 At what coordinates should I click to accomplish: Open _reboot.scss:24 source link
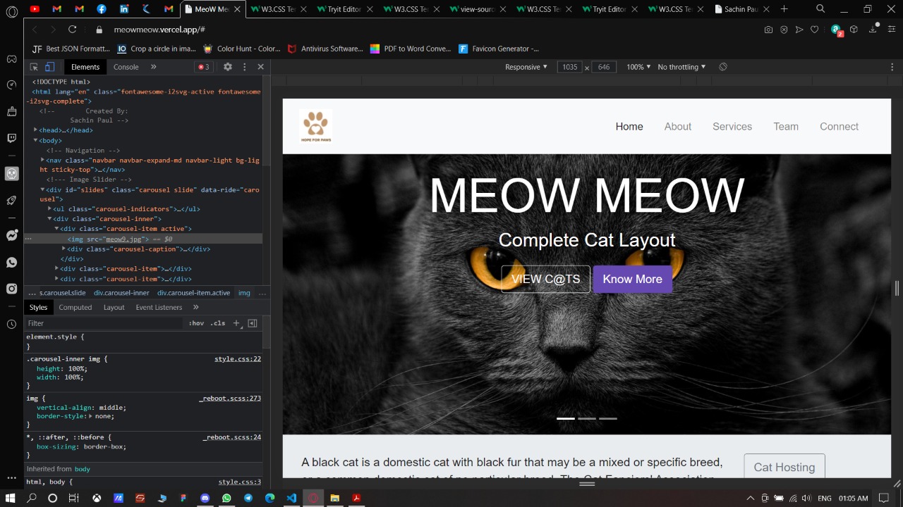coord(232,437)
